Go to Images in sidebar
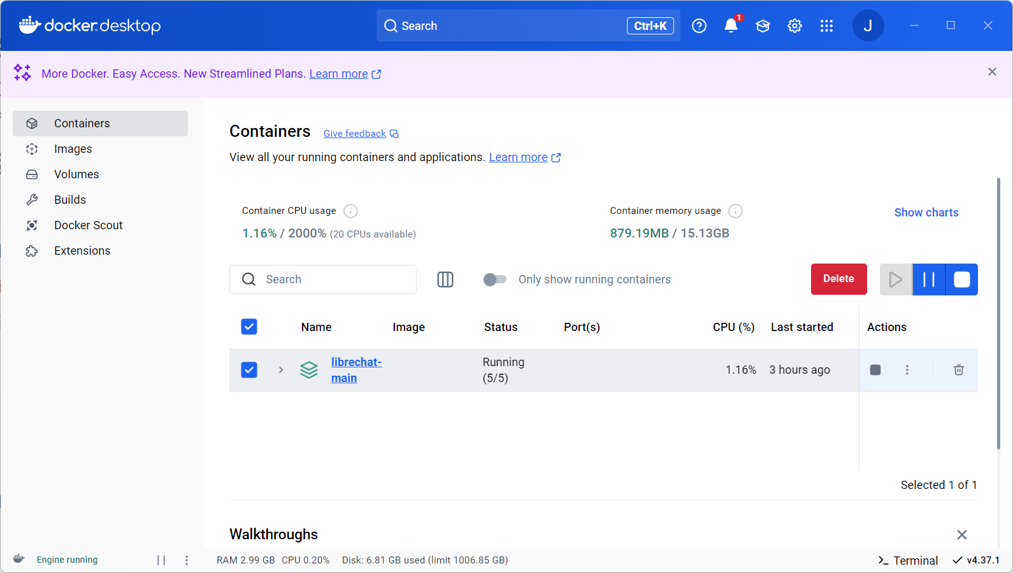1013x573 pixels. (100, 149)
